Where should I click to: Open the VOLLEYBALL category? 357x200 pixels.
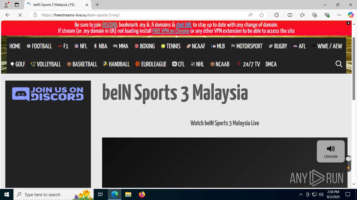46,64
